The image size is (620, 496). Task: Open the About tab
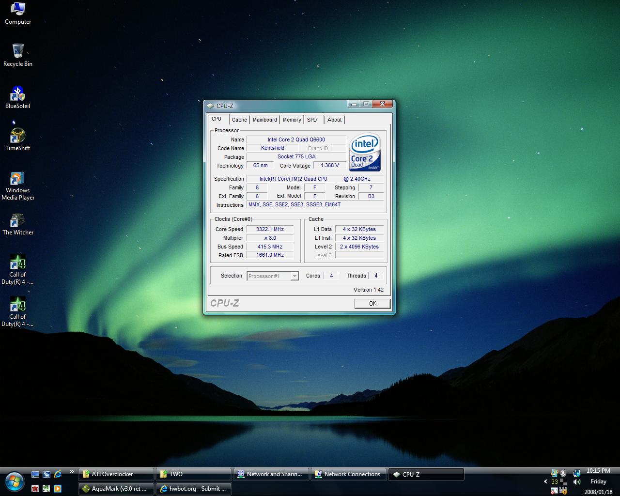334,120
